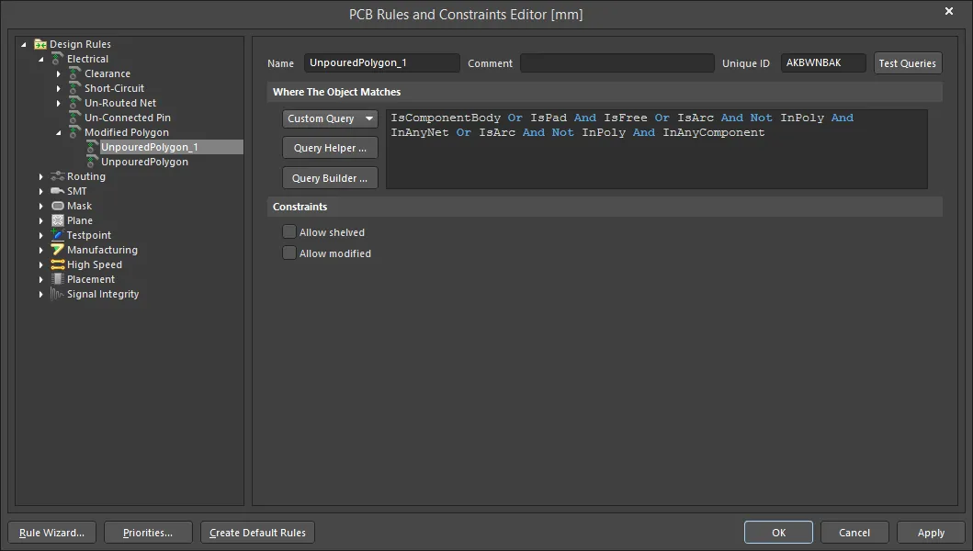Click the Testpoint category icon
973x551 pixels.
click(58, 235)
